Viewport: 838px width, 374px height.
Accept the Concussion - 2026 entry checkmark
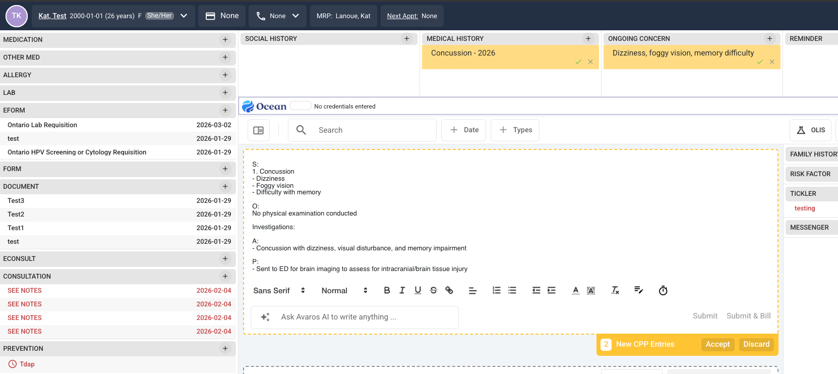coord(578,62)
